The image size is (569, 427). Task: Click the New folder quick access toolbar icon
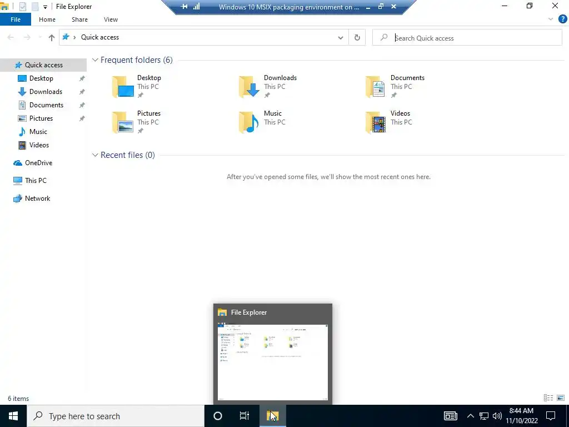coord(35,7)
